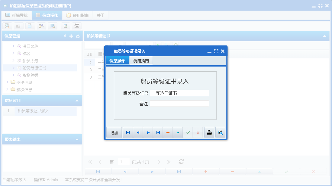
Task: Click the document icon on the main toolbar
Action: coord(30,26)
